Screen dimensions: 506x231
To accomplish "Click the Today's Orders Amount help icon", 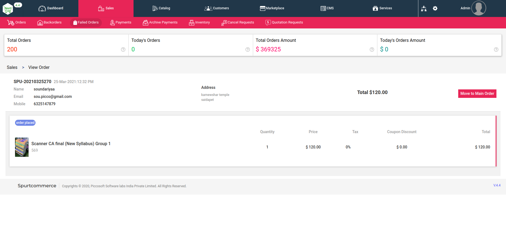I will click(496, 49).
